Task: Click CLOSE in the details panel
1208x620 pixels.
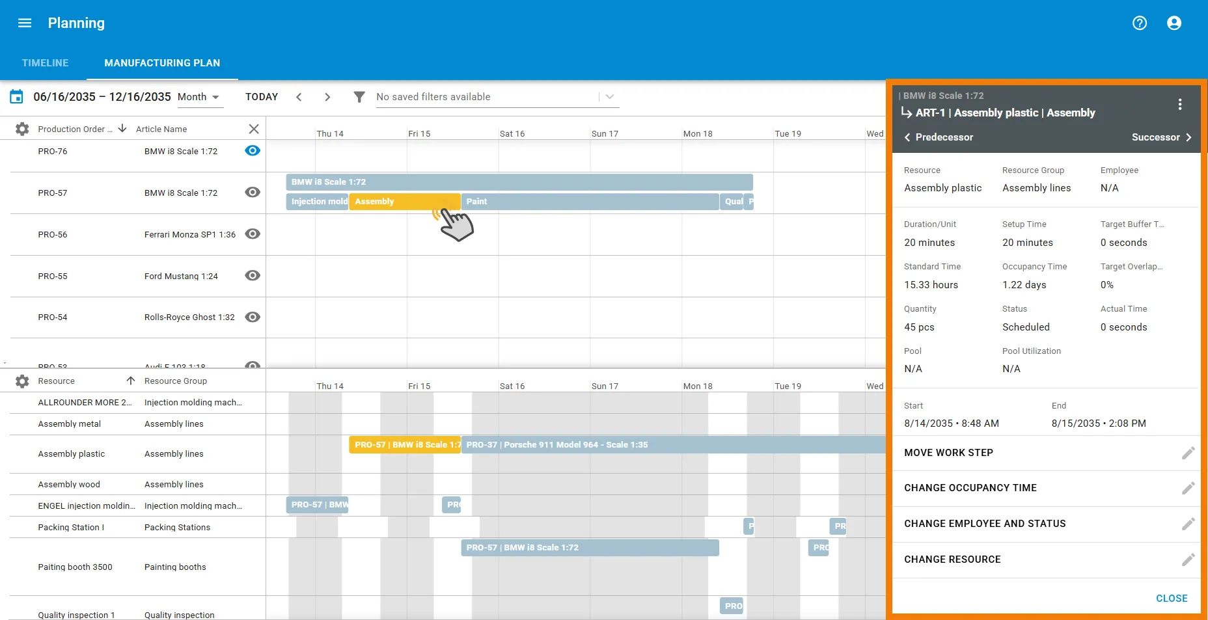Action: [1172, 599]
